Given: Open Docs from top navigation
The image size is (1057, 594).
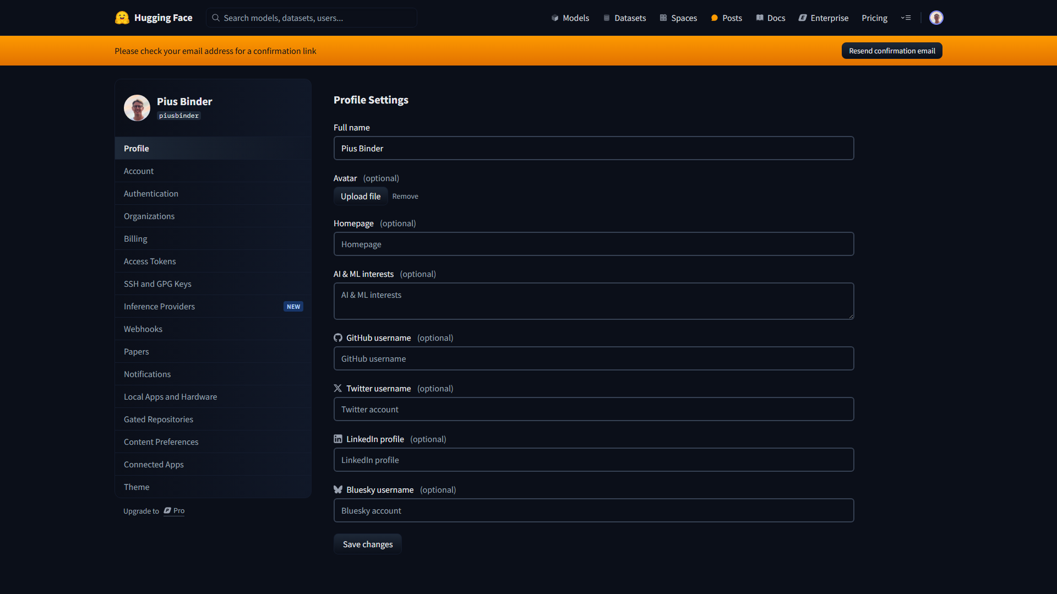Looking at the screenshot, I should [x=771, y=18].
